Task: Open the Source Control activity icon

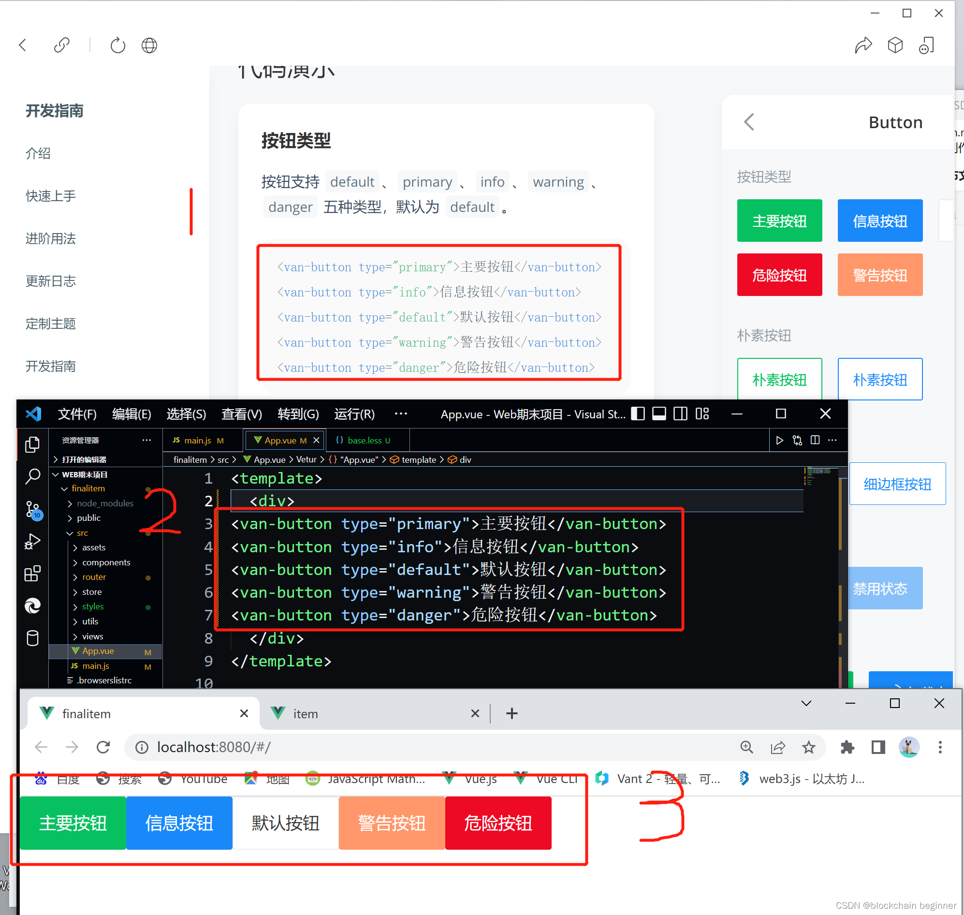Action: coord(33,509)
